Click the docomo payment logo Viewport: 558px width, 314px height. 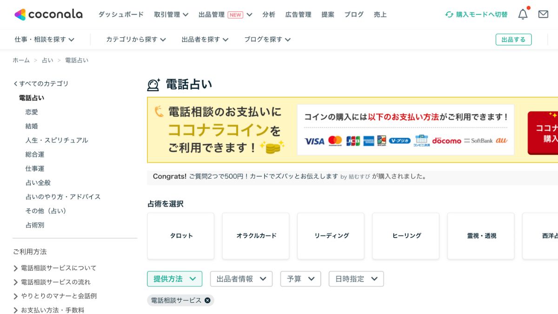446,140
